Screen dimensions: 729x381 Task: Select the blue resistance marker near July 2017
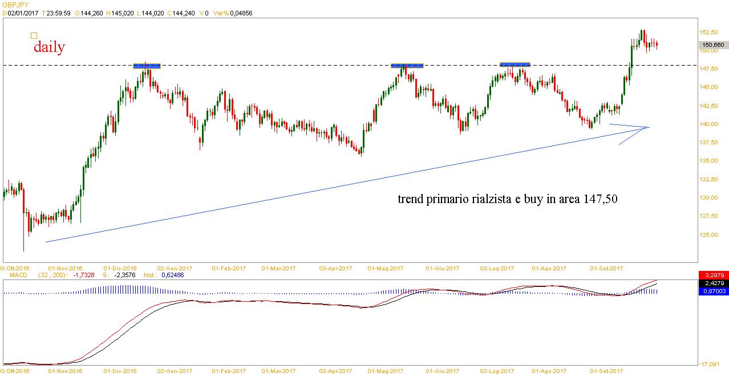pyautogui.click(x=515, y=64)
